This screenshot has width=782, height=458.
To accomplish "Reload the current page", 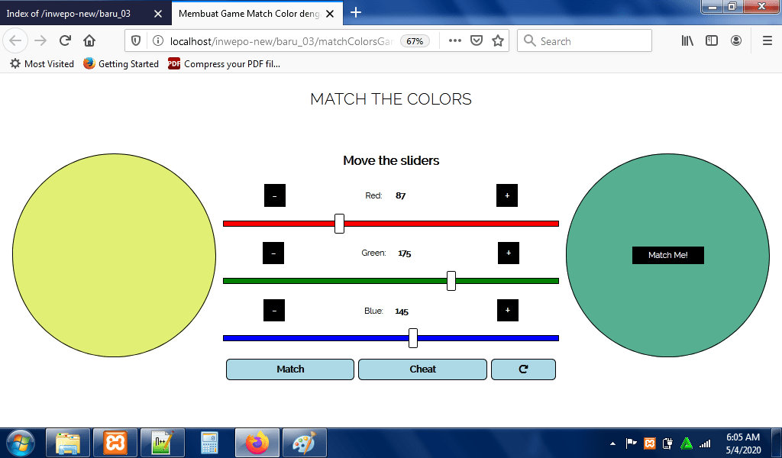I will 65,41.
